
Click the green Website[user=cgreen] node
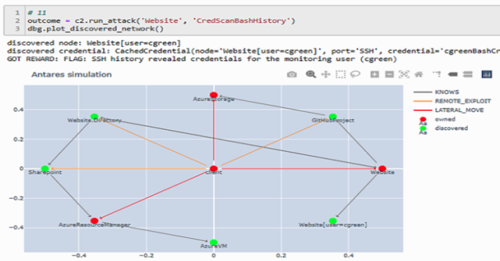click(332, 220)
